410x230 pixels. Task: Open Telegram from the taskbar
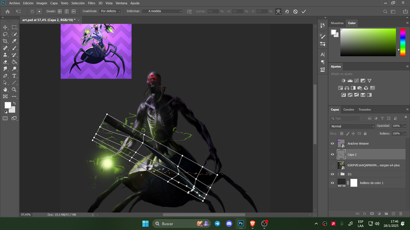pos(217,224)
